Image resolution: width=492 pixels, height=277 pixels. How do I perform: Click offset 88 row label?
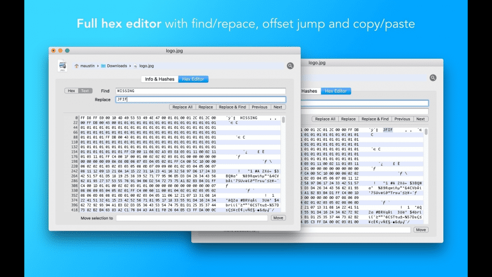click(74, 137)
